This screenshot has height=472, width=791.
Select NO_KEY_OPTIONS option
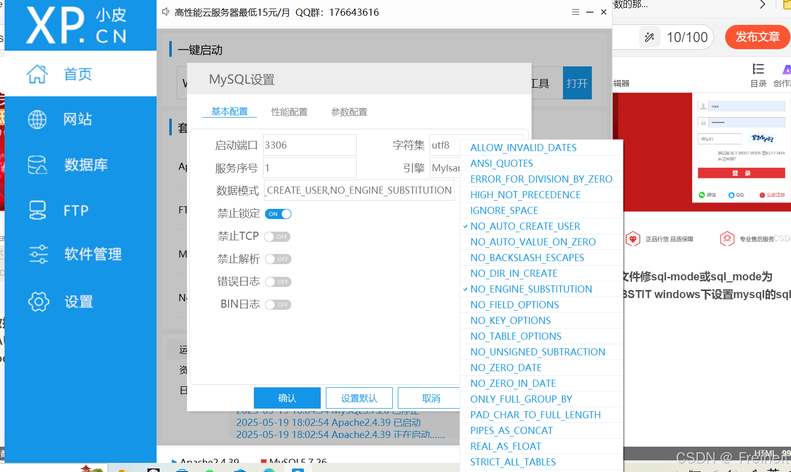tap(541, 320)
